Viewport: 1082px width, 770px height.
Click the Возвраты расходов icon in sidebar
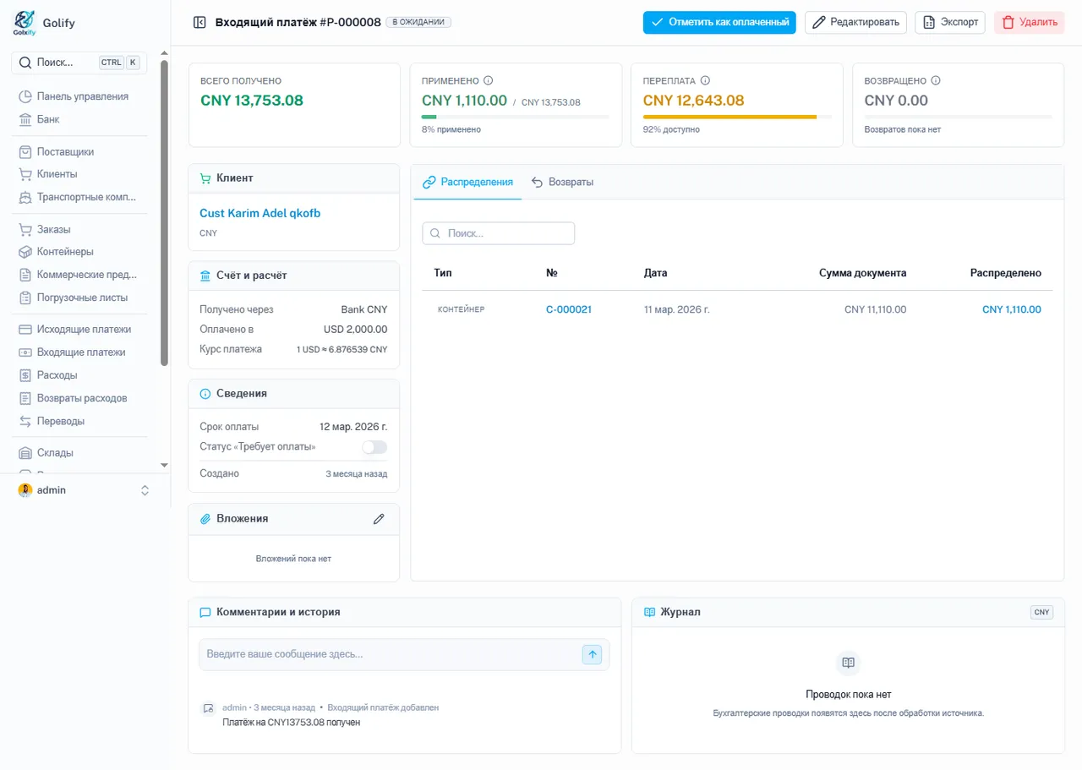pos(25,398)
